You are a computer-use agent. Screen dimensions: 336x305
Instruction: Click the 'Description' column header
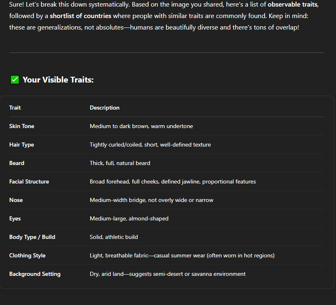(x=104, y=108)
